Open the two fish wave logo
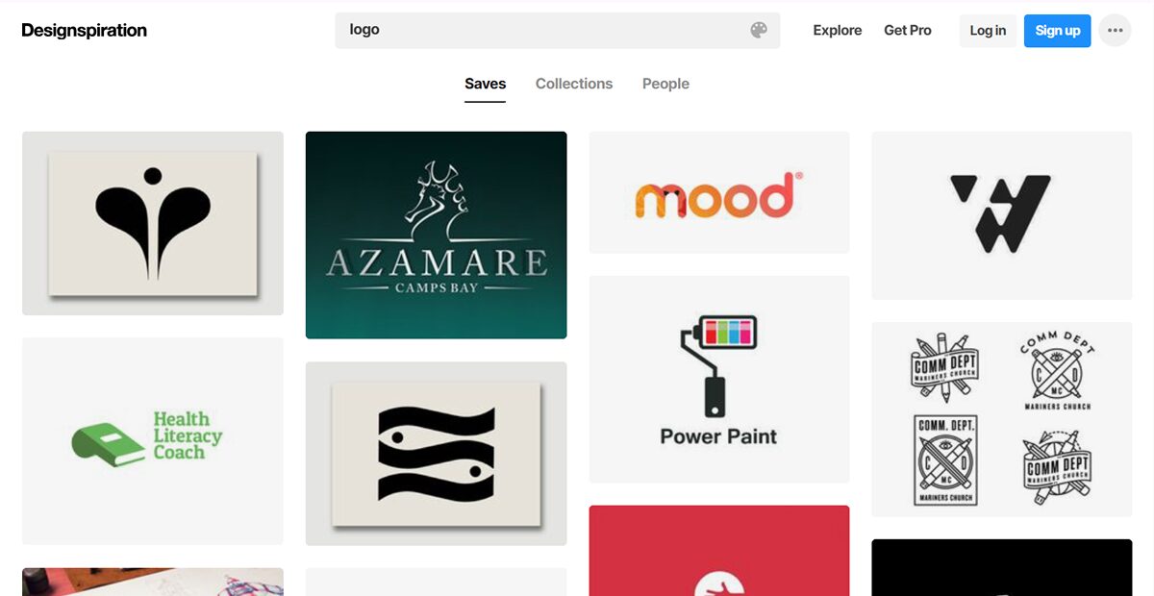This screenshot has width=1154, height=596. coord(436,454)
